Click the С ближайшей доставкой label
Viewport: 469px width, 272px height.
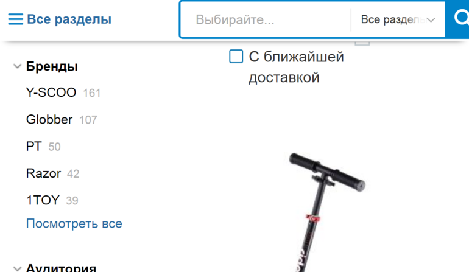tap(296, 67)
